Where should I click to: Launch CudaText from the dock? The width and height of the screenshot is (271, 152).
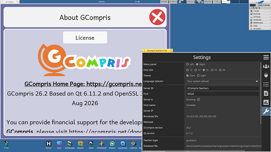[133, 145]
